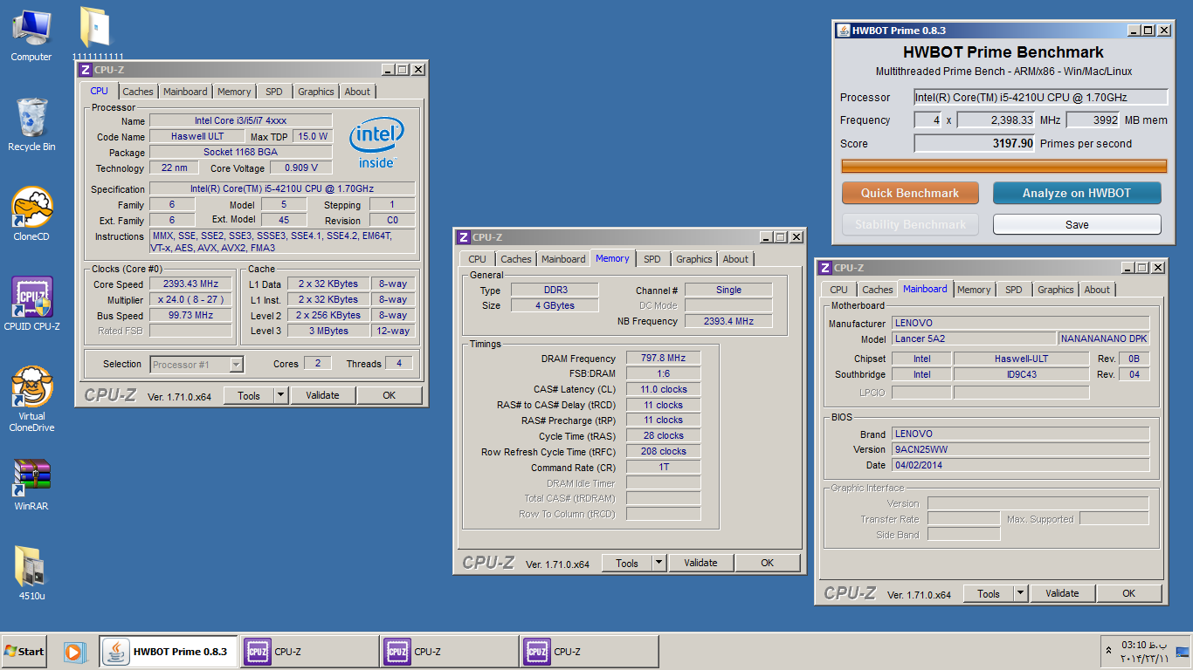This screenshot has width=1193, height=670.
Task: Click CAS# Latency value 11.0 clocks
Action: 663,389
